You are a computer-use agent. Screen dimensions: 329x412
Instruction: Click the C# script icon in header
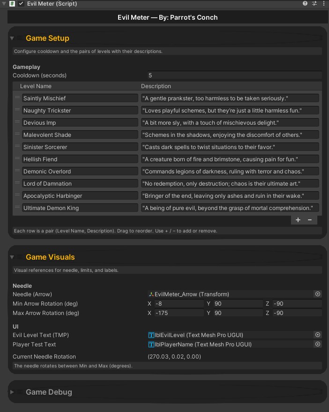pyautogui.click(x=12, y=3)
